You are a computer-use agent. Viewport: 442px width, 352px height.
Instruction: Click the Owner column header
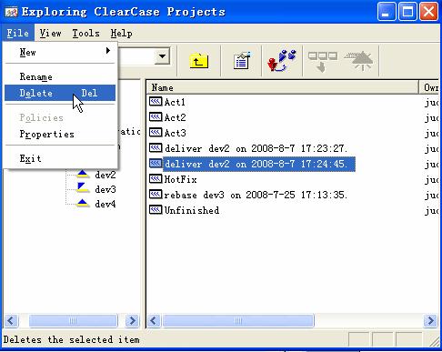pyautogui.click(x=430, y=88)
